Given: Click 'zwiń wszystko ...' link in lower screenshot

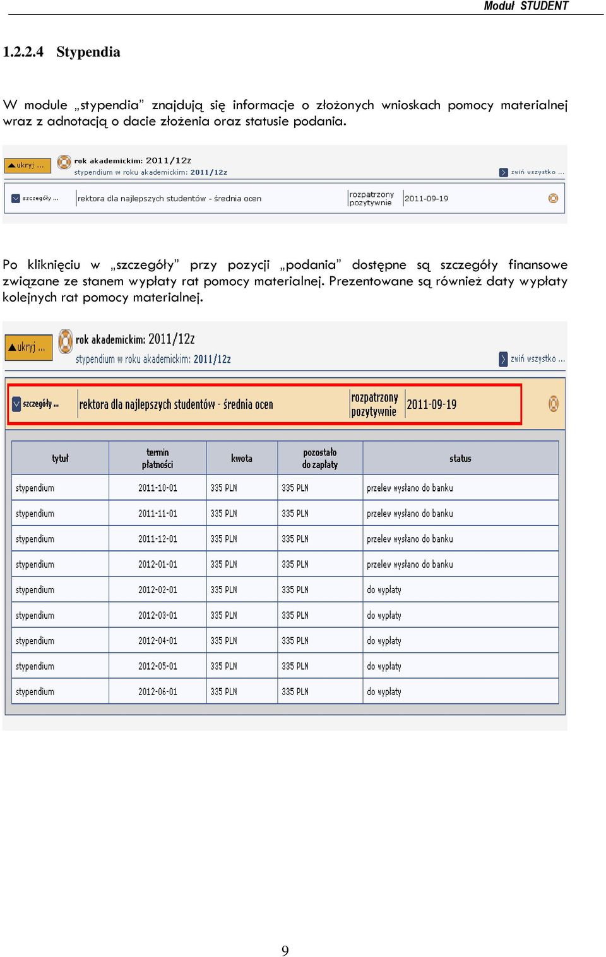Looking at the screenshot, I should pos(538,358).
